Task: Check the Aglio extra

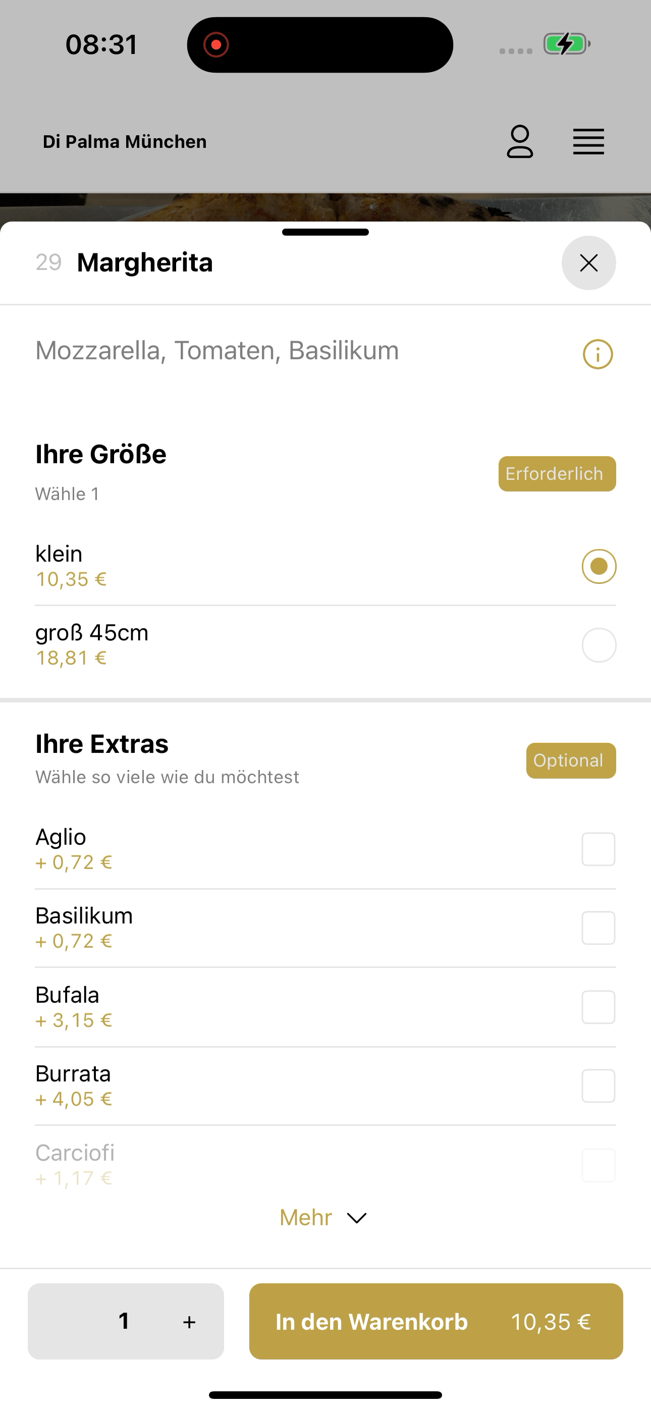Action: tap(599, 849)
